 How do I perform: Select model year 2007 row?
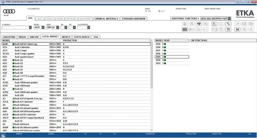172,50
